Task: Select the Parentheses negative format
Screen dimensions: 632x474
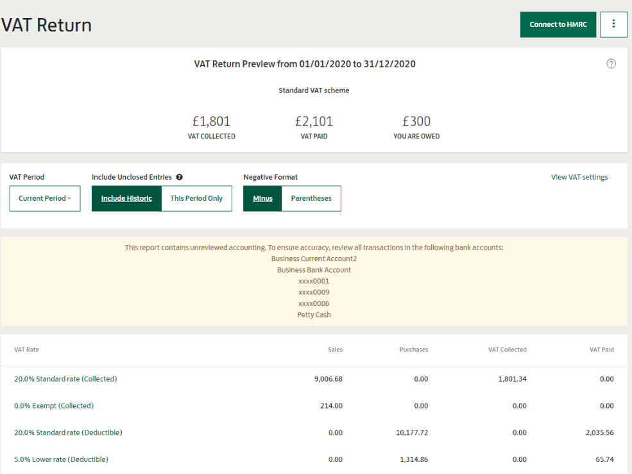Action: tap(311, 199)
